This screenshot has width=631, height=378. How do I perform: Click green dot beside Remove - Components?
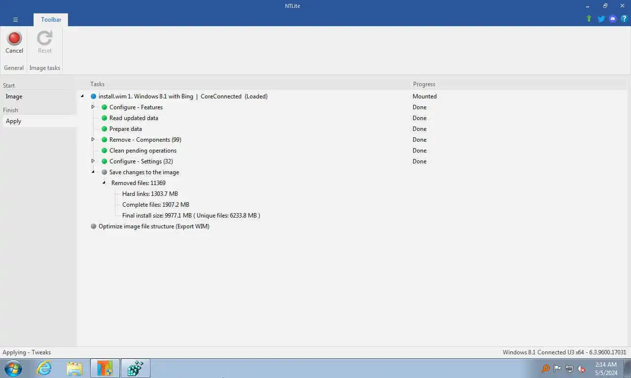(x=104, y=140)
